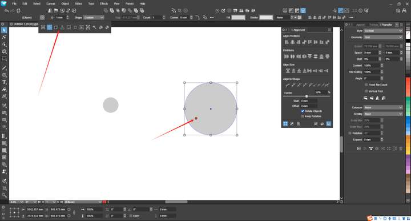Open the layer dropdown in bottom status bar
The width and height of the screenshot is (411, 221).
[83, 202]
